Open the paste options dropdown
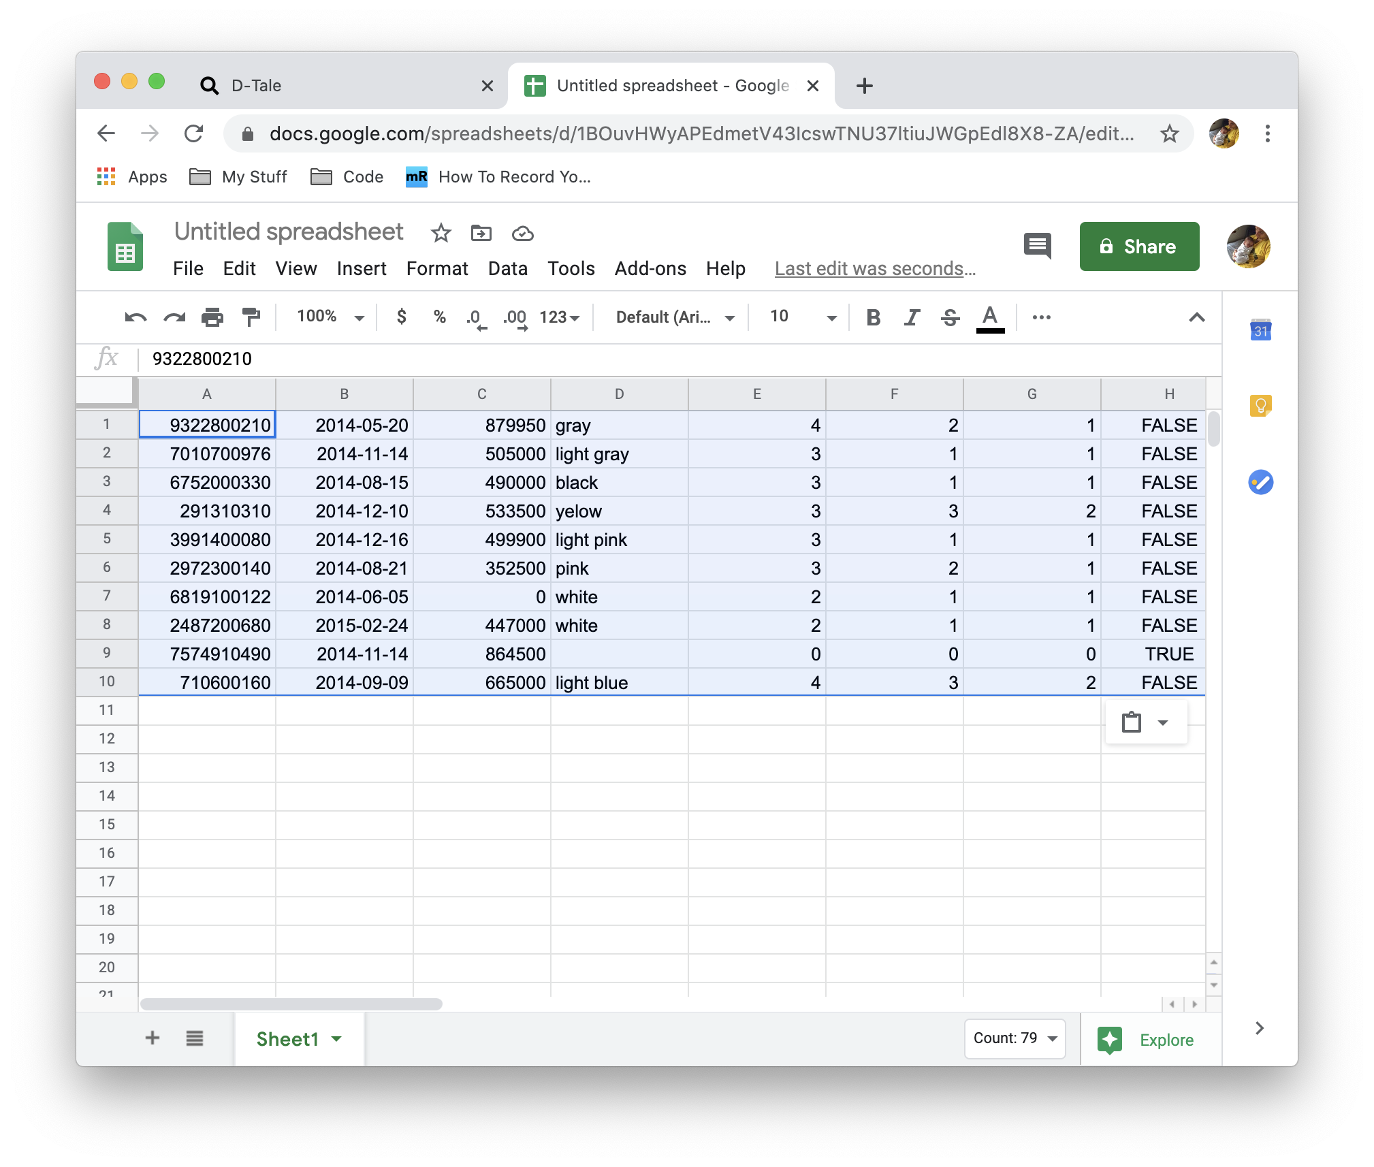1374x1167 pixels. pyautogui.click(x=1146, y=722)
